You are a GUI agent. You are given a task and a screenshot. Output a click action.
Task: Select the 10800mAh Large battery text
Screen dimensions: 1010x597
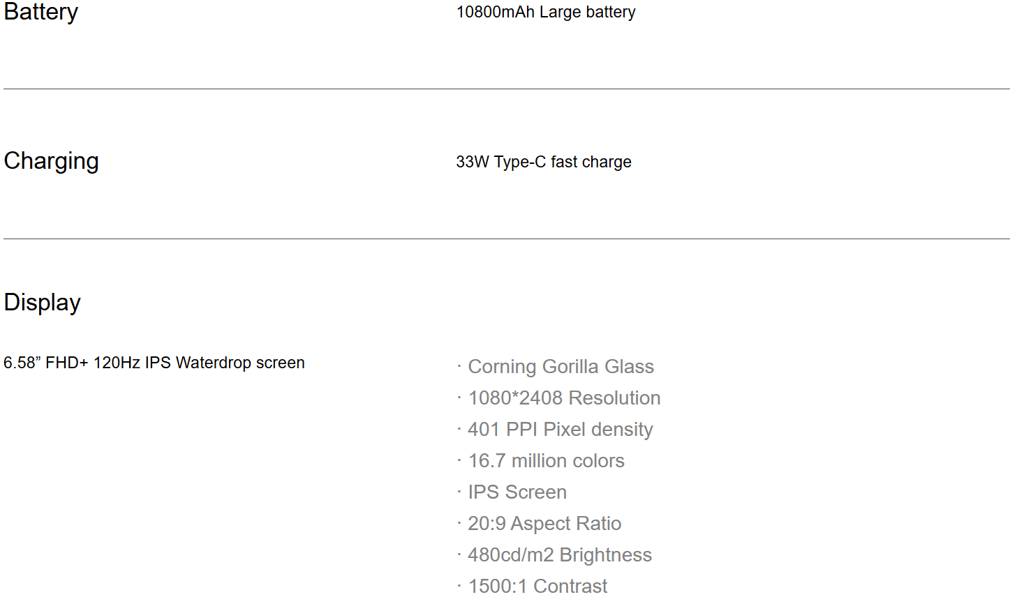(x=546, y=12)
